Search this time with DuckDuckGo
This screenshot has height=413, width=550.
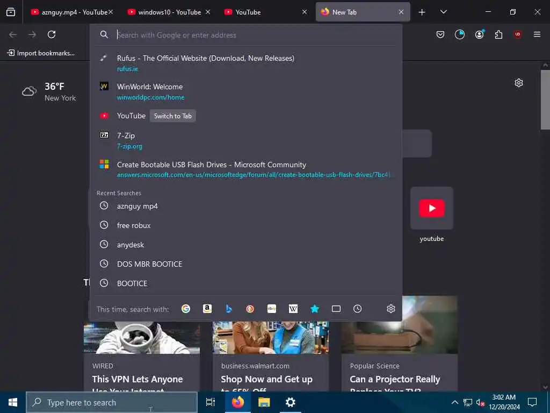pyautogui.click(x=250, y=309)
